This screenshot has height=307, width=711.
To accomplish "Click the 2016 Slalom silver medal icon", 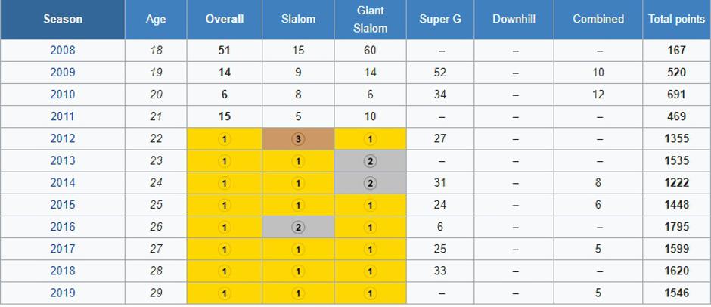I will 299,227.
